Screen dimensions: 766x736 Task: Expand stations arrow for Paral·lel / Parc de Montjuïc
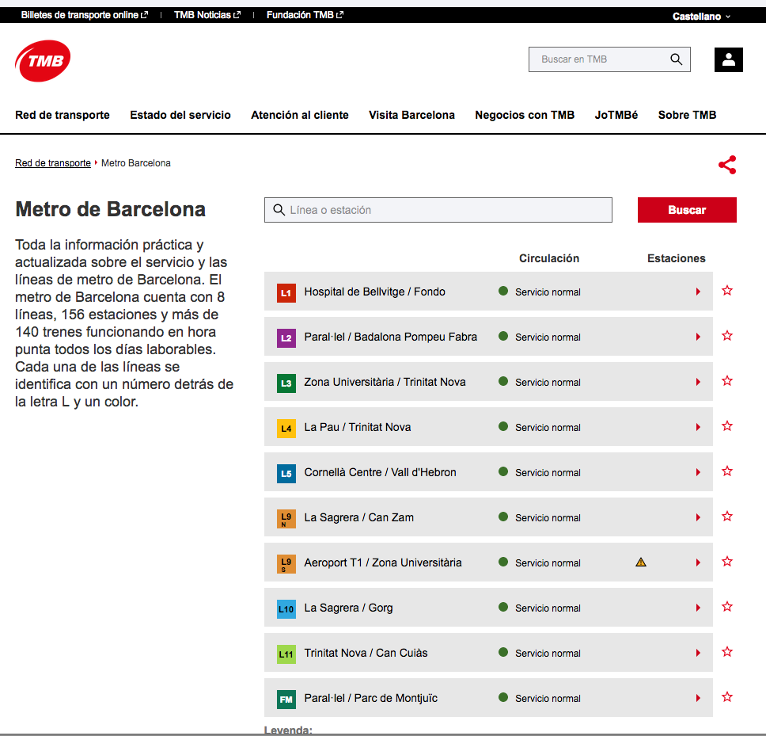[698, 698]
